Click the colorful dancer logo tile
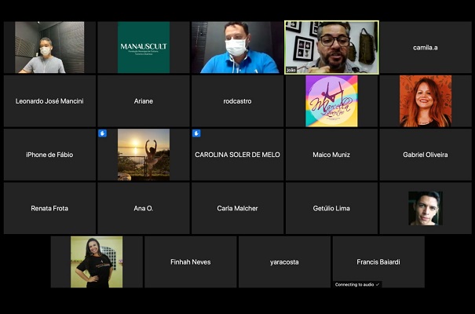Viewport: 475px width, 314px height. 331,100
